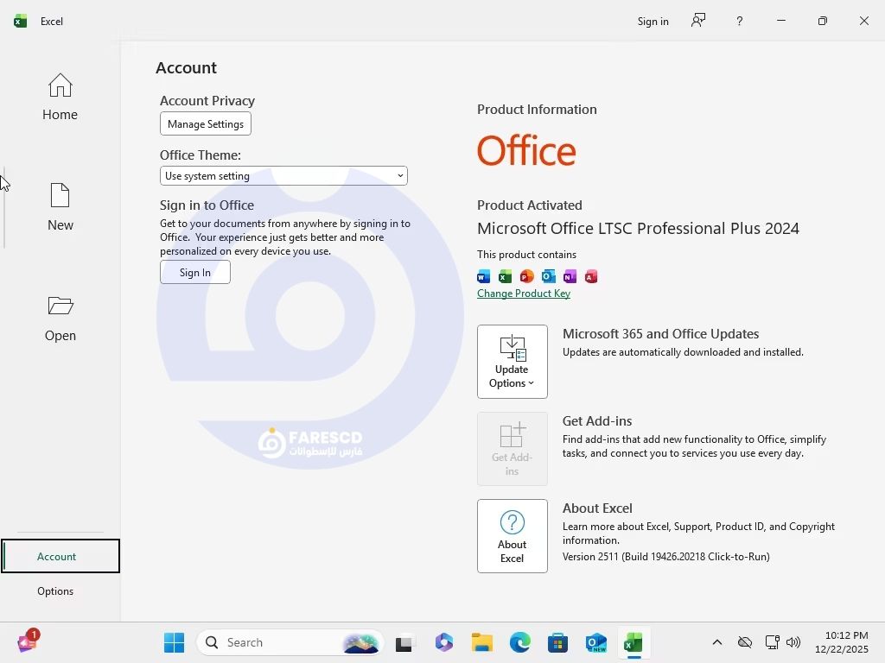Click the feedback icon in title bar
Screen dimensions: 885x663
(x=698, y=21)
